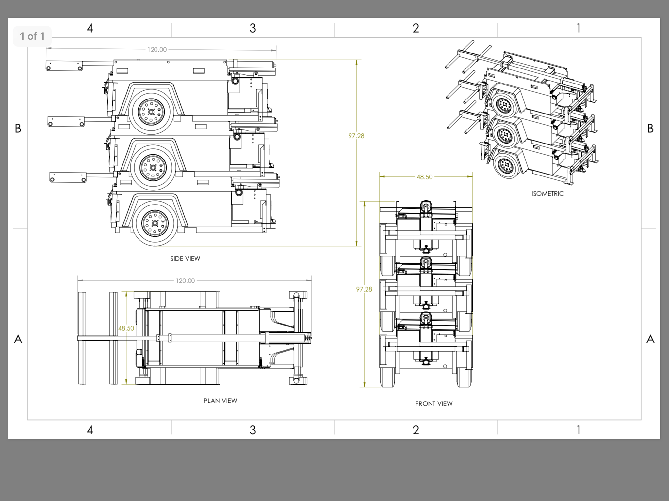Select the 97.28 height dimension beside front view
This screenshot has height=501, width=669.
364,289
